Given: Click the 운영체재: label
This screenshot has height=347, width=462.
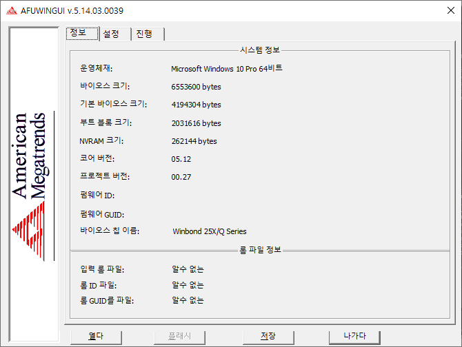Looking at the screenshot, I should [x=96, y=68].
